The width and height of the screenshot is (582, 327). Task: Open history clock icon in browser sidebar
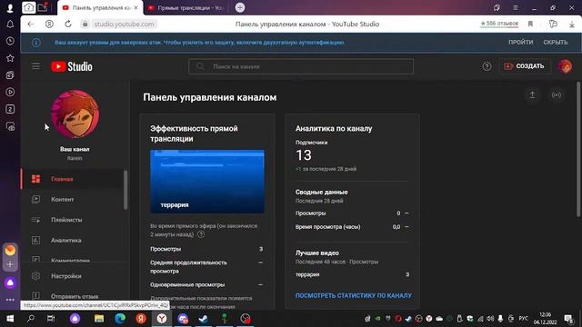(x=10, y=41)
